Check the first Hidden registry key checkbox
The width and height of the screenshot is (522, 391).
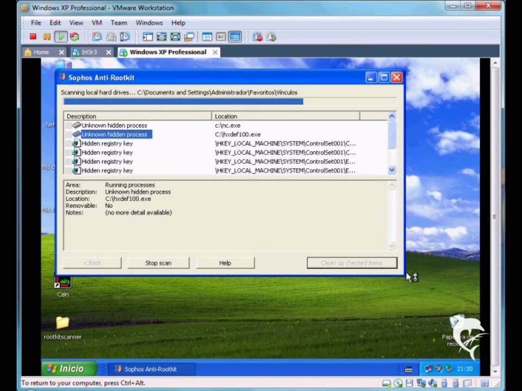pos(69,143)
